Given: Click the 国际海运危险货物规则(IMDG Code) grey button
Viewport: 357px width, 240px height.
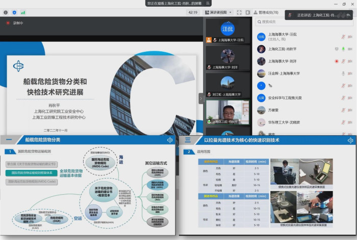Looking at the screenshot, I should (x=32, y=182).
